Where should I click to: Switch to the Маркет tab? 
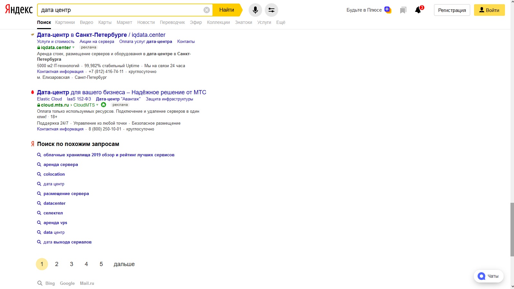(x=124, y=22)
